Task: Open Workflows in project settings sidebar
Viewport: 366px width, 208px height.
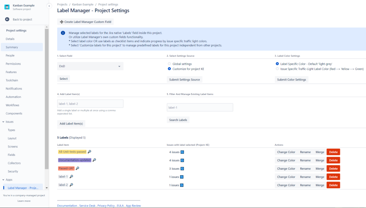Action: 12,105
